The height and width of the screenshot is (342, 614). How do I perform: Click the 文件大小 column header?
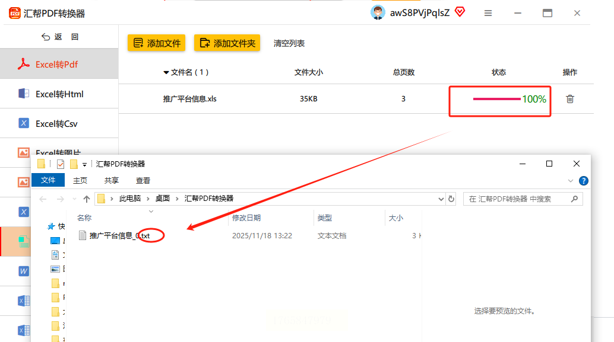click(309, 72)
